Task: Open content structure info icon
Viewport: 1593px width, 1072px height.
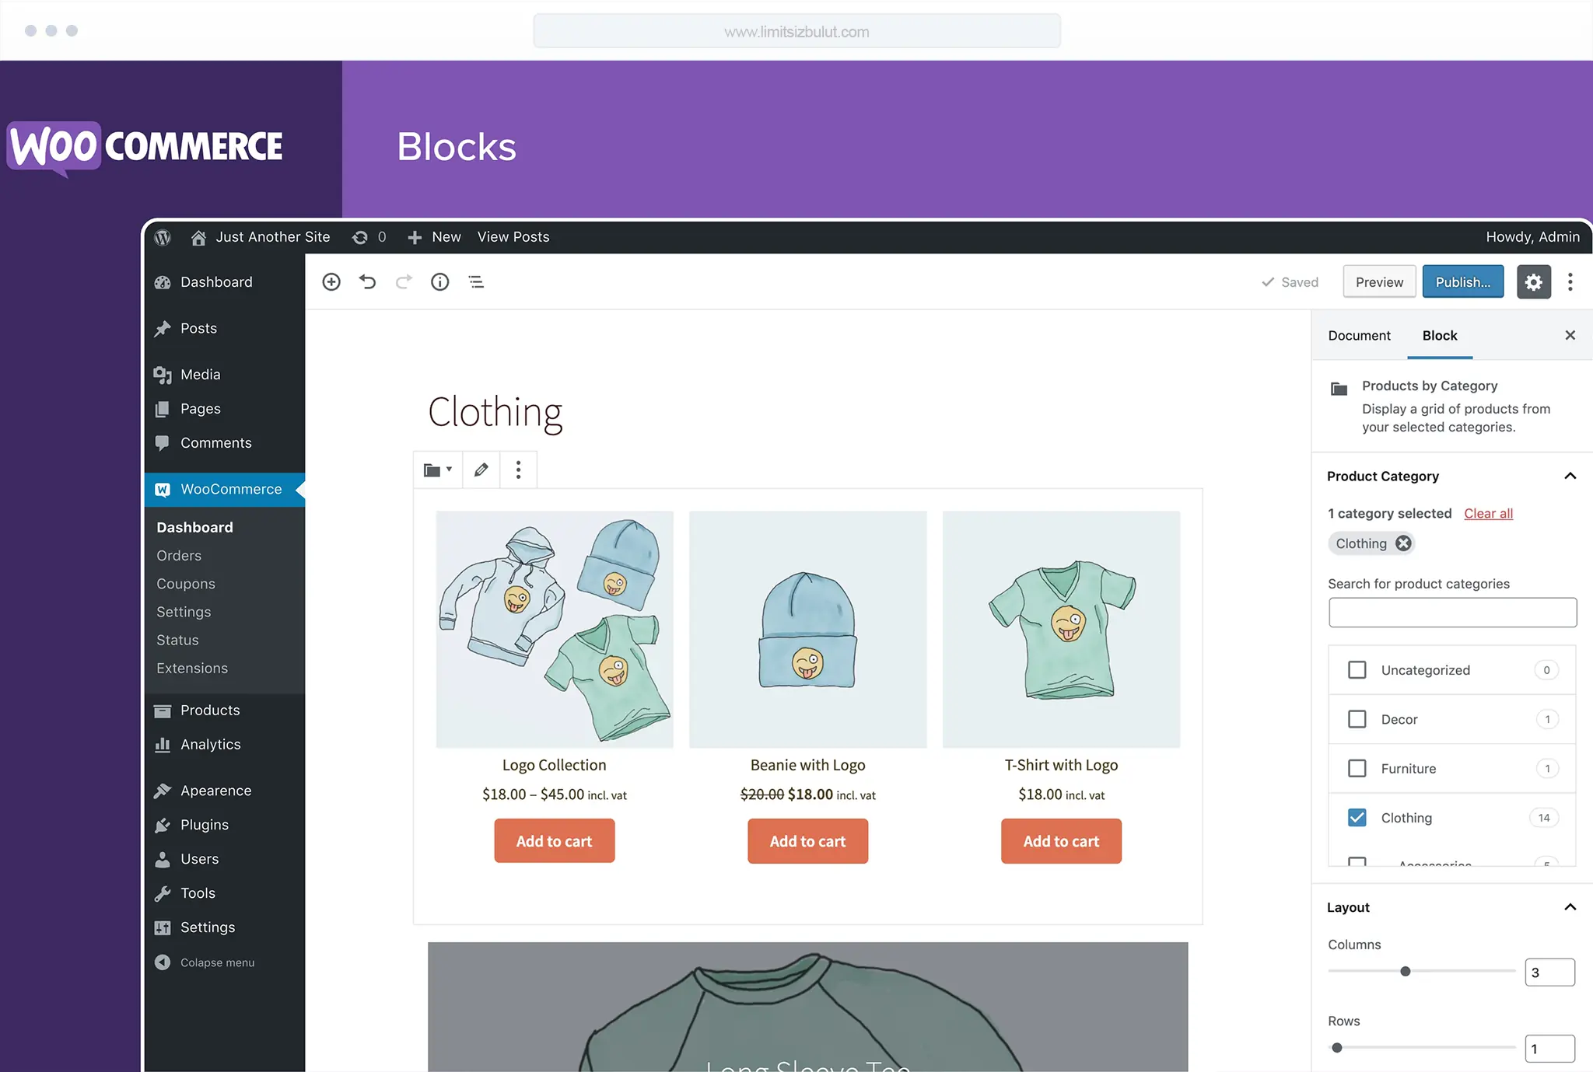Action: click(x=440, y=281)
